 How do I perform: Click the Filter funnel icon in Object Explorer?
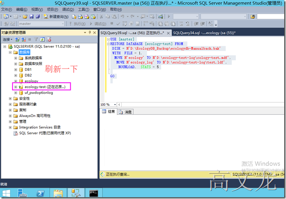pos(36,39)
